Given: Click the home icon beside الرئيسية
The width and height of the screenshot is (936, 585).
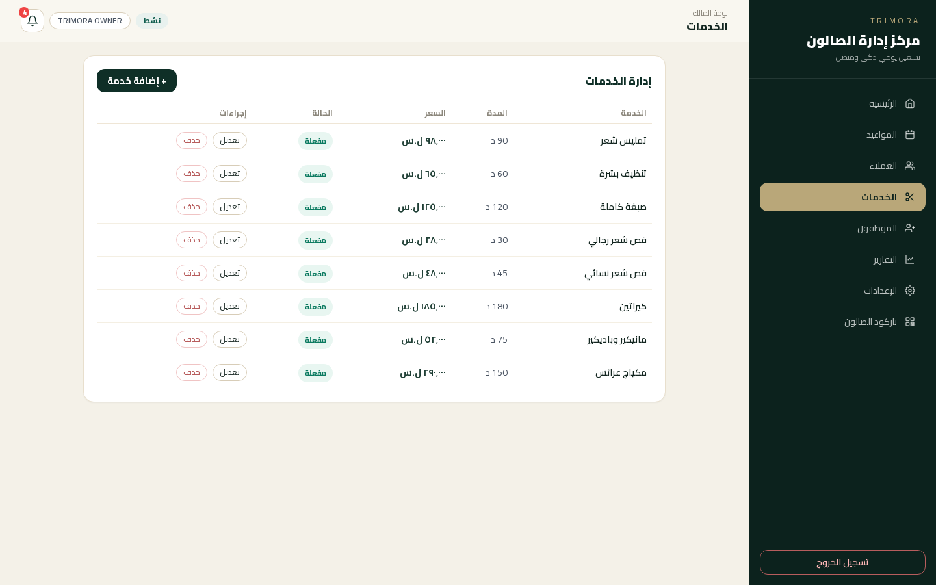Looking at the screenshot, I should [910, 103].
